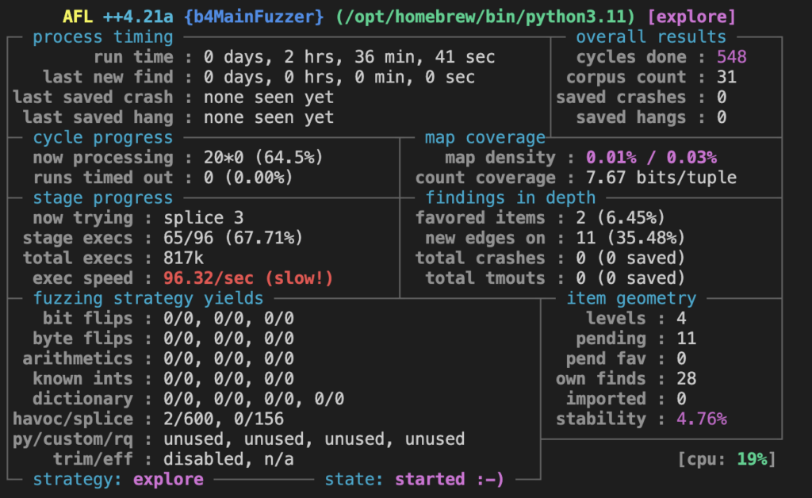Click the corpus count value 31

tap(726, 78)
